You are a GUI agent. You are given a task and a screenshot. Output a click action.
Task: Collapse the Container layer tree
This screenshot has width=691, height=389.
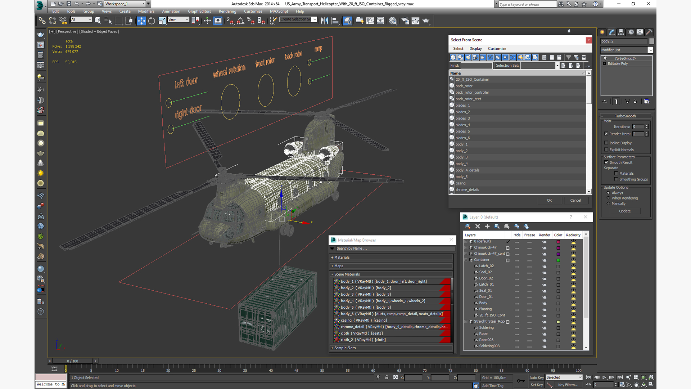[x=466, y=260]
